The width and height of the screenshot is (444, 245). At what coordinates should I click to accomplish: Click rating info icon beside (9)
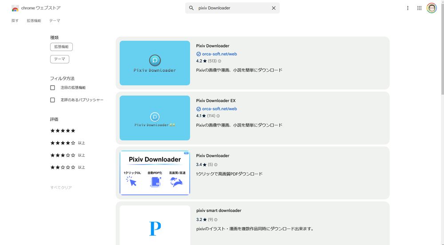point(216,220)
